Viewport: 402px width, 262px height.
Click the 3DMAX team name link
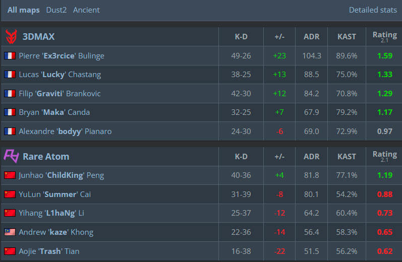38,36
